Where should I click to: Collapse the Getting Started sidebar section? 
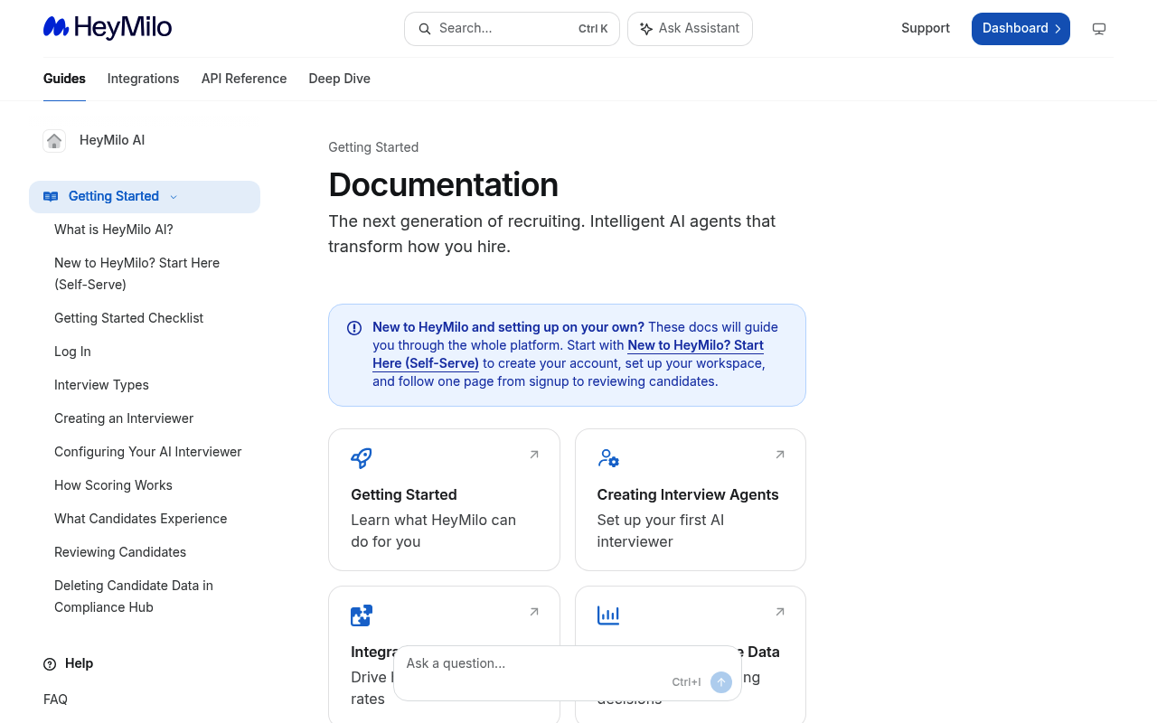[x=174, y=197]
